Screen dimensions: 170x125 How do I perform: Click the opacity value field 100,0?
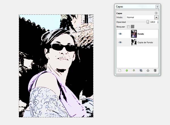click(153, 22)
